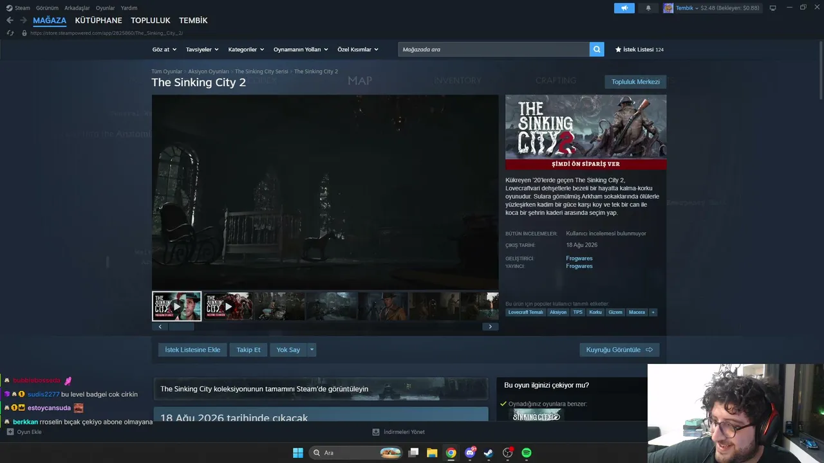Open the Tembik account wallet dropdown

tap(717, 8)
